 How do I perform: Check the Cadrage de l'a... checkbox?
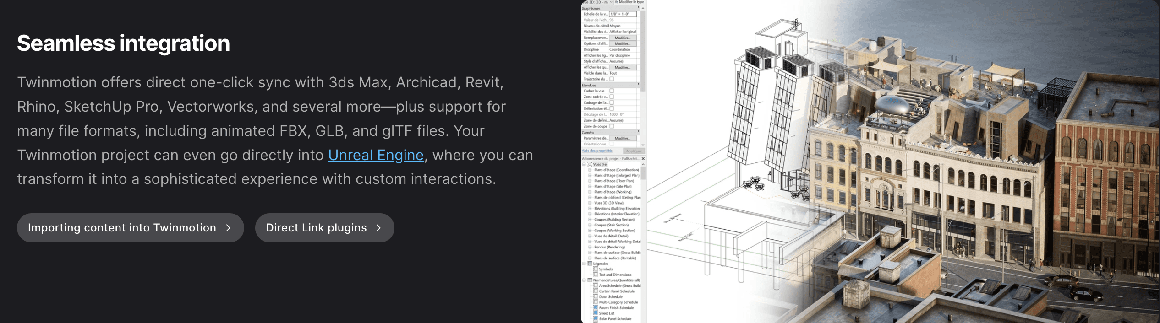point(612,102)
